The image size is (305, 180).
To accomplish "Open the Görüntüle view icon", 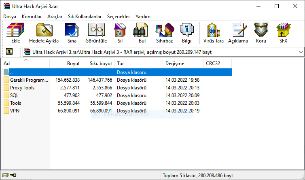I will [x=96, y=30].
